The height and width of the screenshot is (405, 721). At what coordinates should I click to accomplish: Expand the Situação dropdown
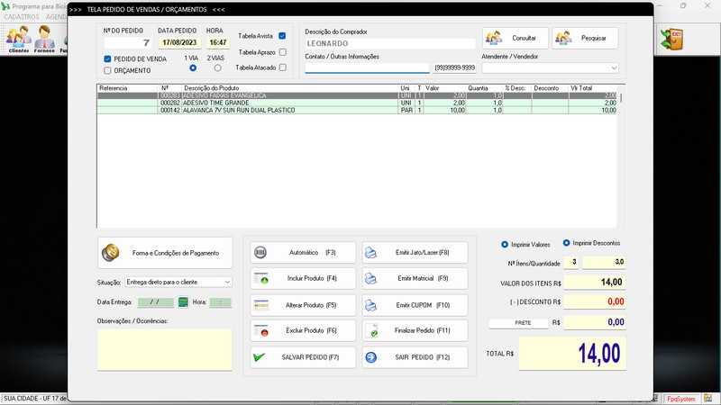point(226,282)
